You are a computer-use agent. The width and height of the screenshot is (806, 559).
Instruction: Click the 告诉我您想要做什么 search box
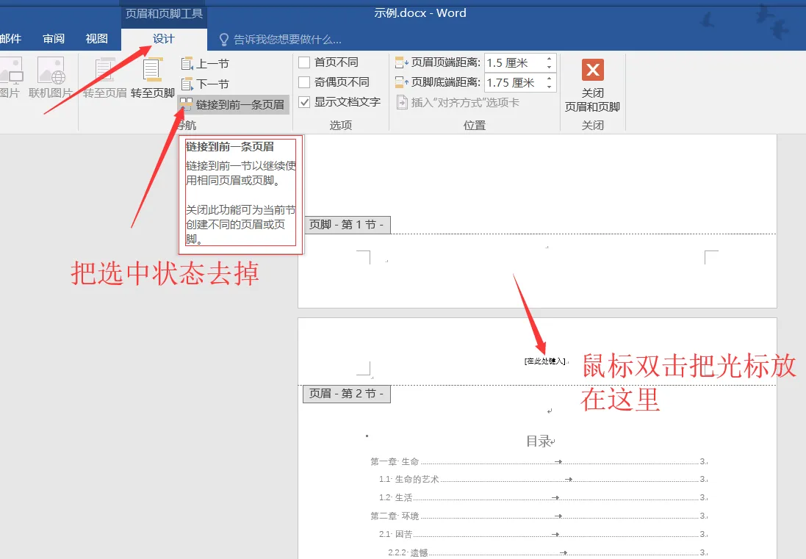[x=287, y=39]
